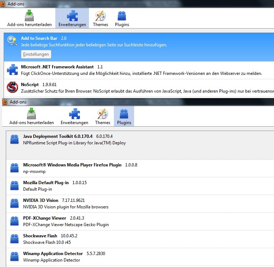Viewport: 274px width, 267px height.
Task: Switch to Erweiterungen tab in upper window
Action: coord(72,18)
